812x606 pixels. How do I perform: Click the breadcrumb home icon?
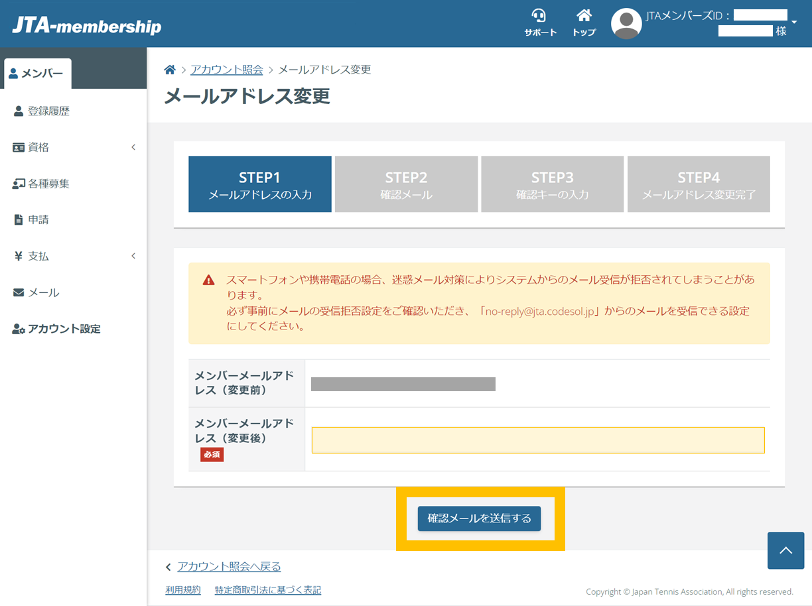click(170, 69)
